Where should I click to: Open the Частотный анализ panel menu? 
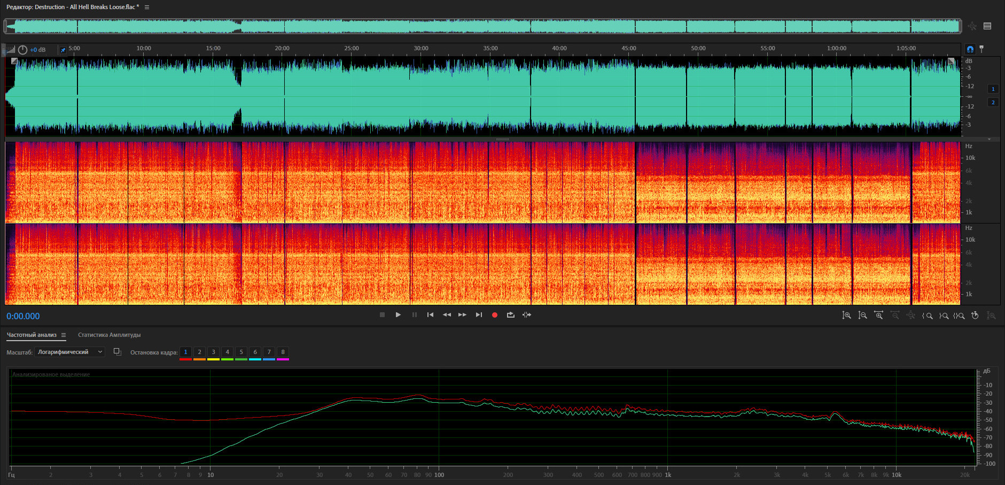tap(64, 335)
